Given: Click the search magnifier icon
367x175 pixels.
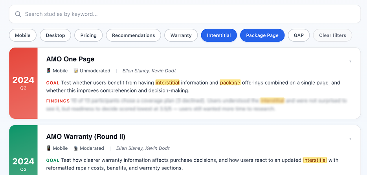Looking at the screenshot, I should click(18, 14).
